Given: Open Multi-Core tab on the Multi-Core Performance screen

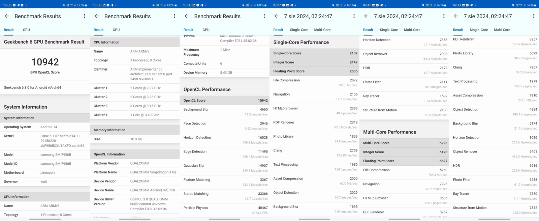Looking at the screenshot, I should (412, 30).
